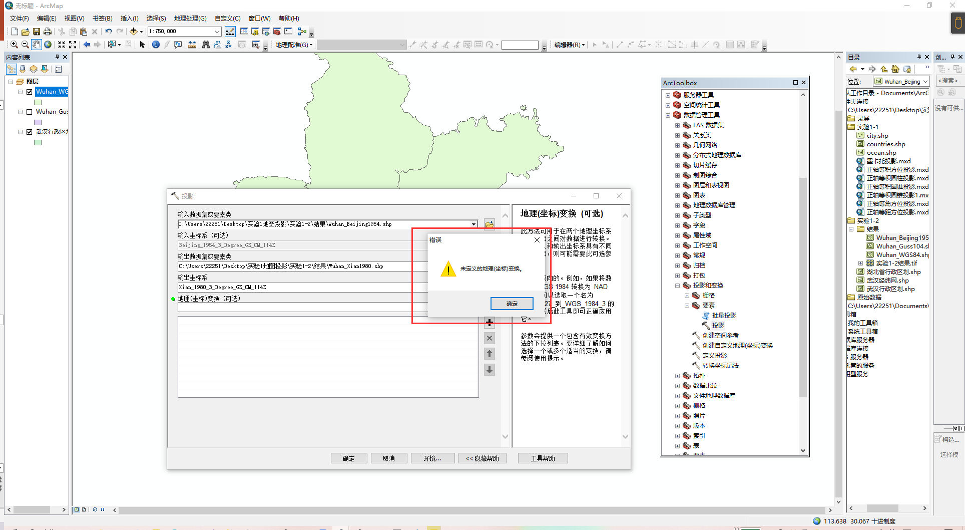Open the Go To XY tool
The height and width of the screenshot is (530, 965).
pos(228,45)
